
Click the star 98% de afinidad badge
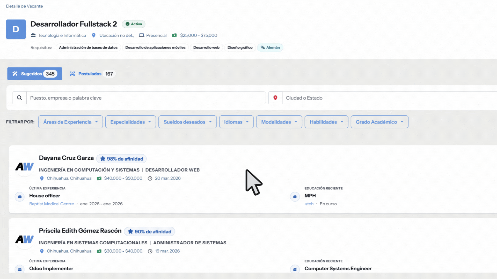[121, 159]
